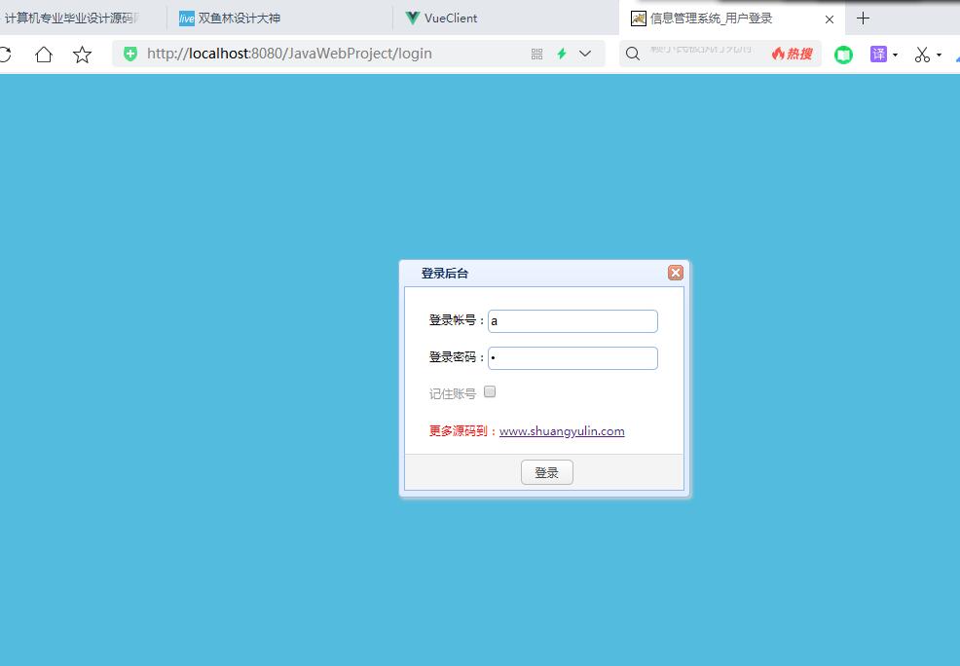Focus the 登录帐号 input field

572,321
